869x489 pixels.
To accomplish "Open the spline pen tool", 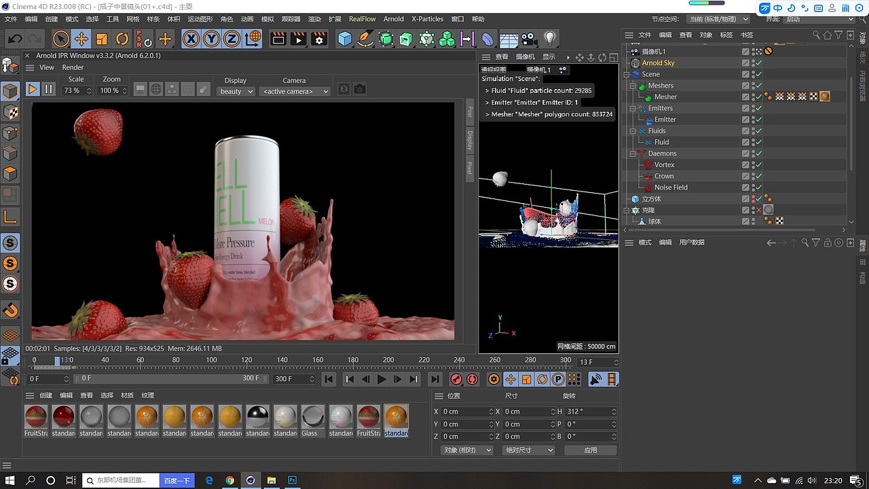I will point(365,39).
